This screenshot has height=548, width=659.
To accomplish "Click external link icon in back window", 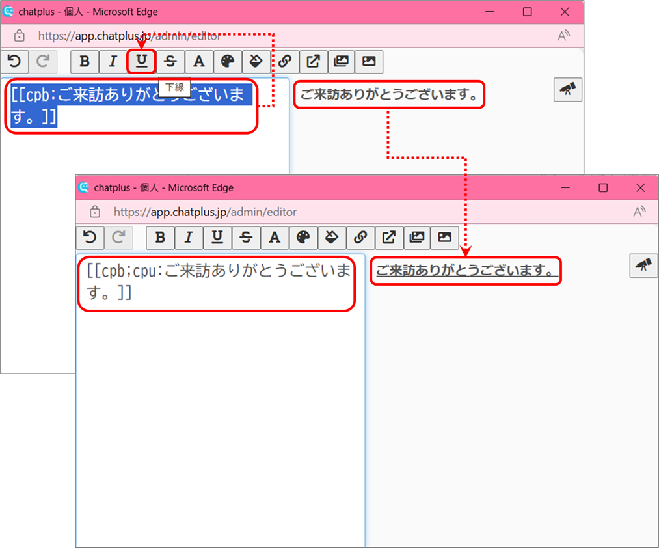I will [313, 61].
